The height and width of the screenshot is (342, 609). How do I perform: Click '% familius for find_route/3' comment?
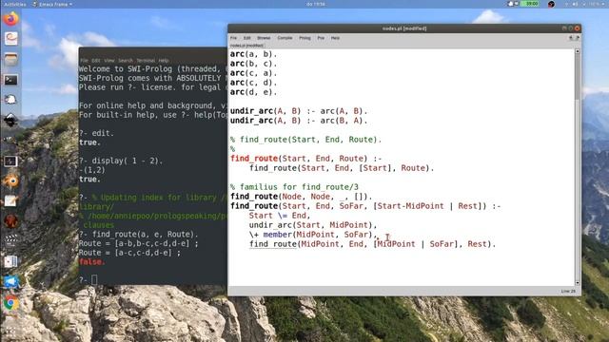294,187
